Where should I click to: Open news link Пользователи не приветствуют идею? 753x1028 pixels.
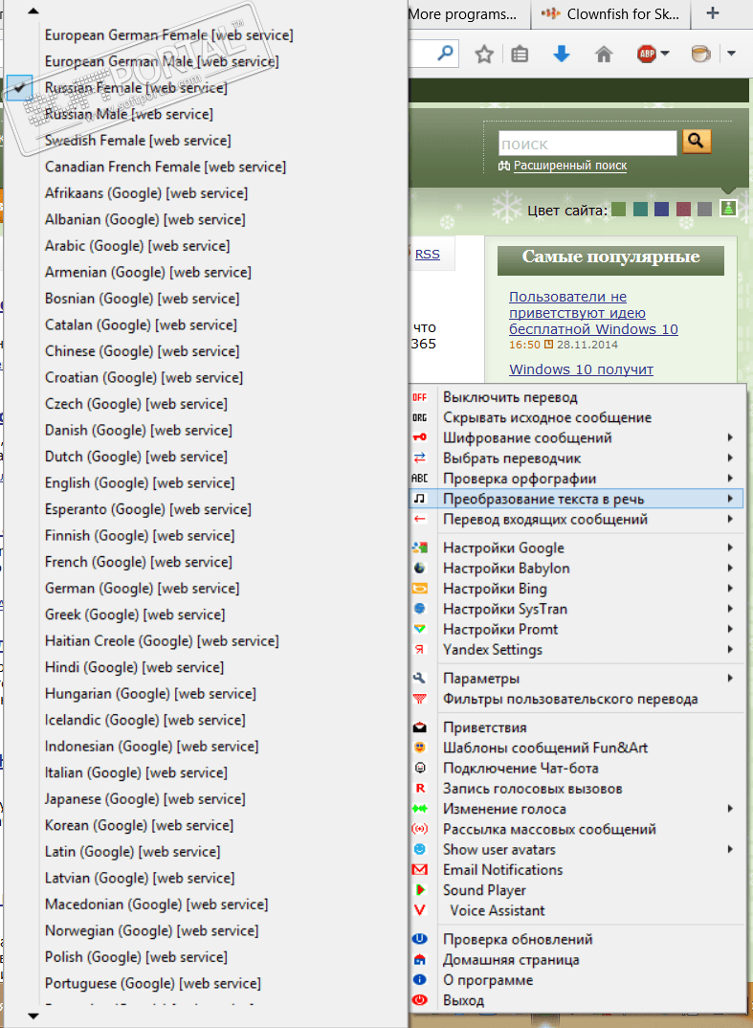[593, 313]
